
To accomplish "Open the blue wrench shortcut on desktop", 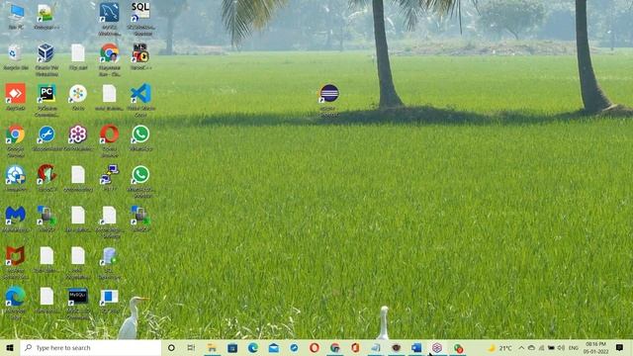I will click(x=46, y=137).
